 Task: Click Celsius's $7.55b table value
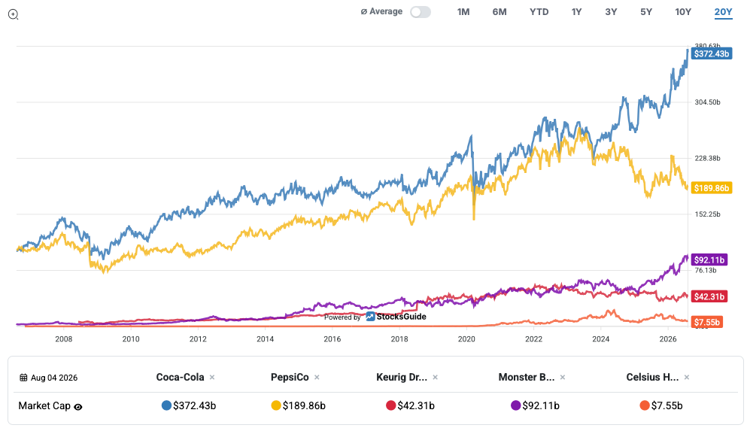click(667, 405)
